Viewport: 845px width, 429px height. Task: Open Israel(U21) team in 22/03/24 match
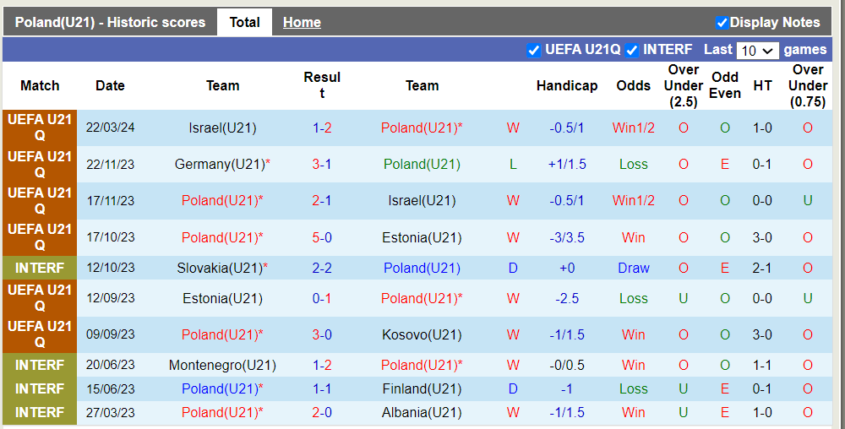coord(222,128)
